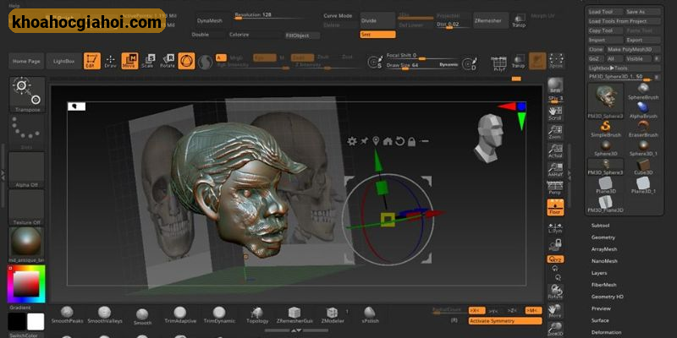This screenshot has width=677, height=338.
Task: Choose the sPolish brush
Action: (369, 314)
